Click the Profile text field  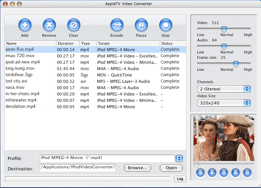(107, 158)
